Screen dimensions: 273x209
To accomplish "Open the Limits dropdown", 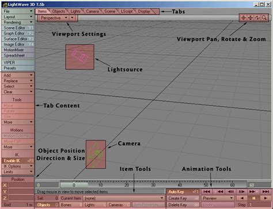I will [18, 172].
